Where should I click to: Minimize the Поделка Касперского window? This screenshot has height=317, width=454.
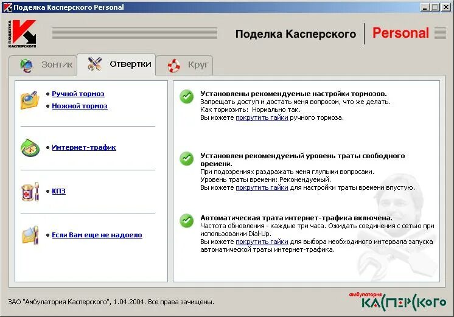[x=425, y=7]
